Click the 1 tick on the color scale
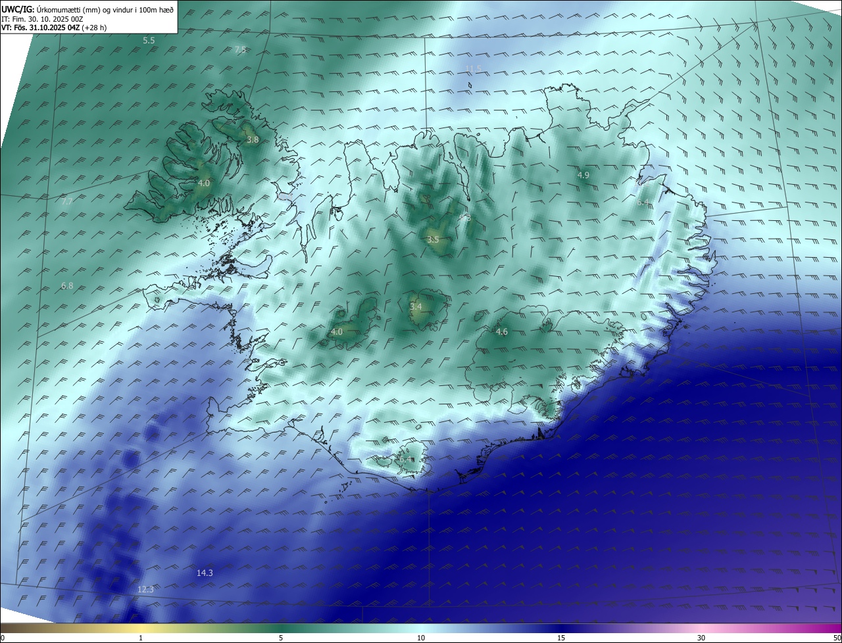The image size is (842, 643). point(141,638)
